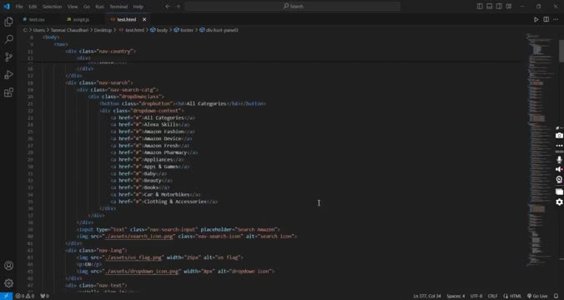Click the webcam icon on the recorder bar
Screen dimensions: 564x300
[x=559, y=179]
